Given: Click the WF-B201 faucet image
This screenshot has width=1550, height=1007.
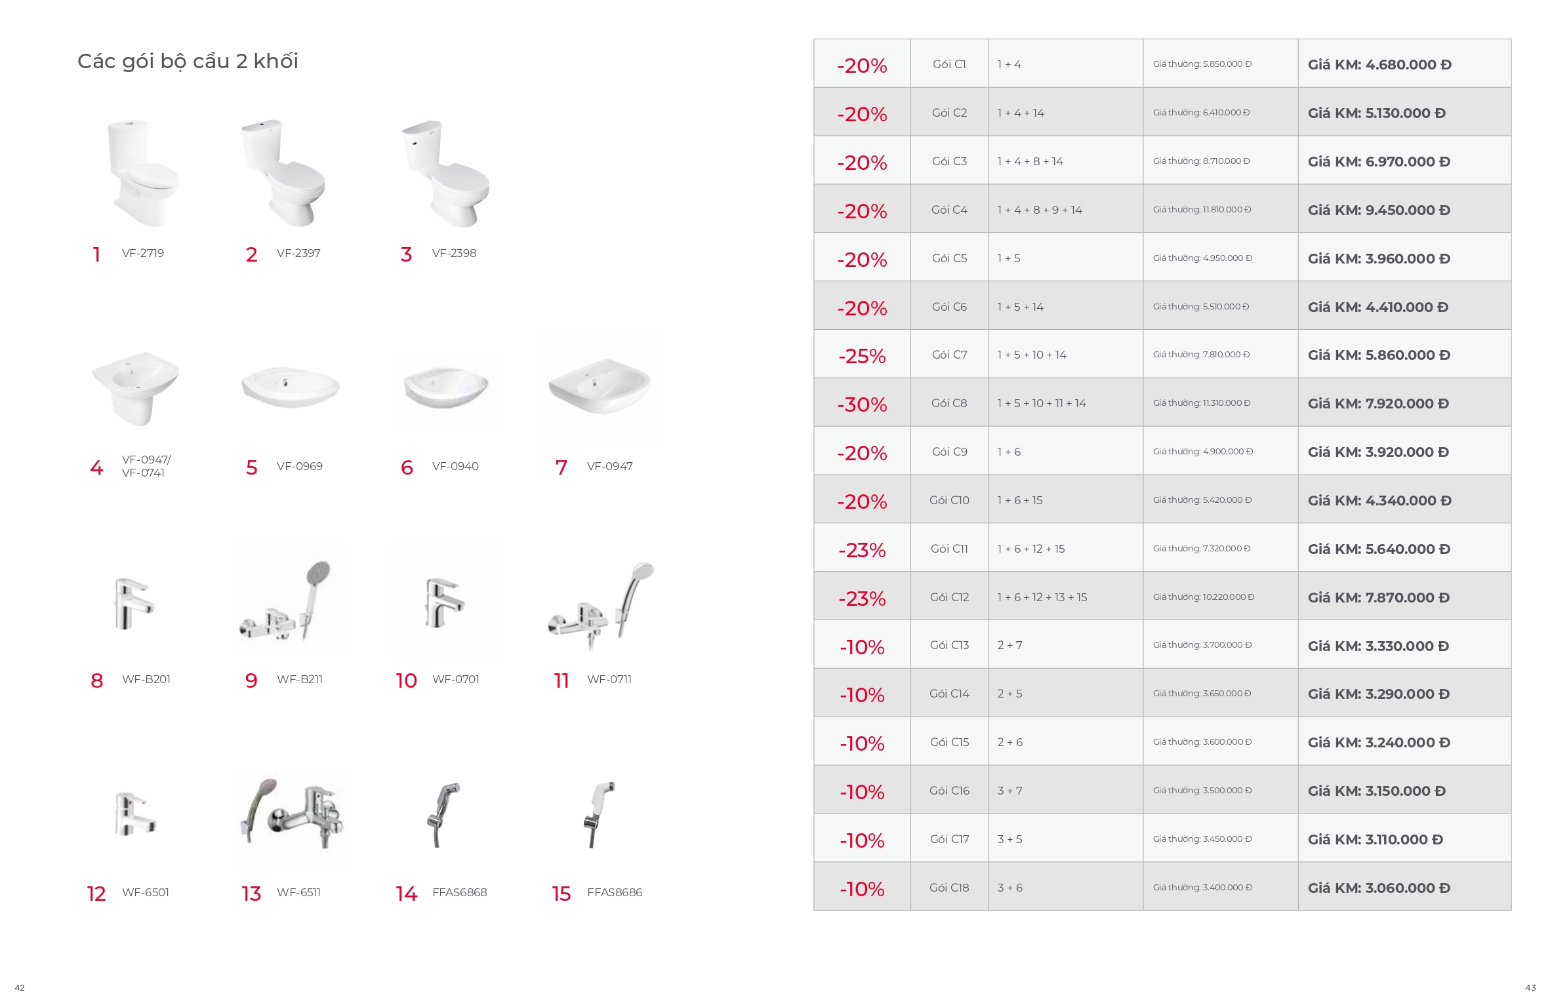Looking at the screenshot, I should coord(134,603).
